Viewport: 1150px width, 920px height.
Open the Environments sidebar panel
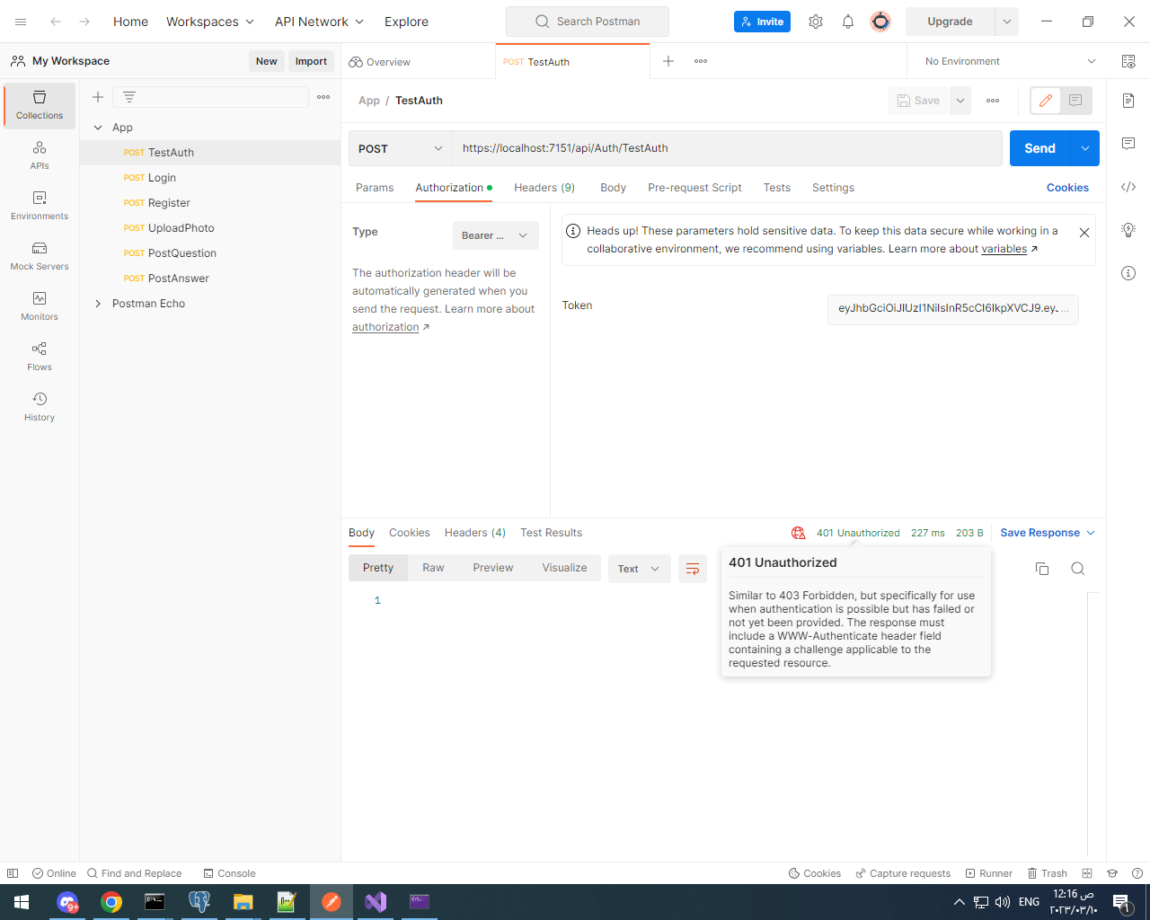[40, 206]
